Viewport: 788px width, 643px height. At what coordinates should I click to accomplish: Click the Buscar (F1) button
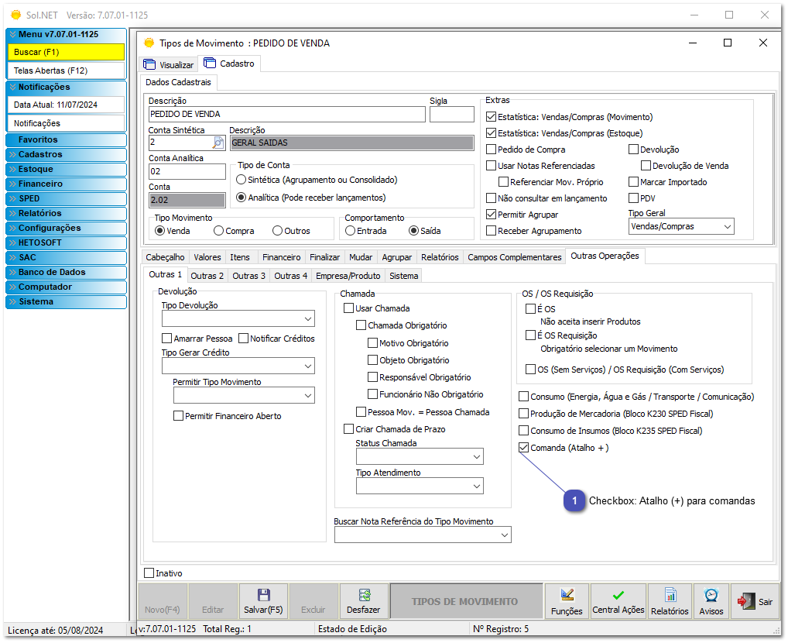click(x=66, y=52)
